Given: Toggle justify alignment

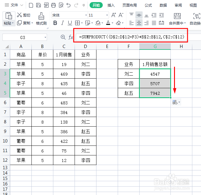Looking at the screenshot, I should 154,23.
